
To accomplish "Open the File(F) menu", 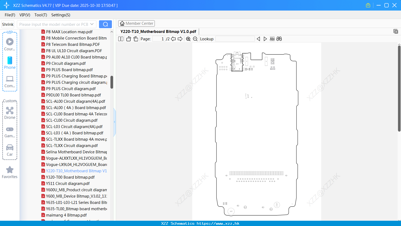I will tap(10, 15).
